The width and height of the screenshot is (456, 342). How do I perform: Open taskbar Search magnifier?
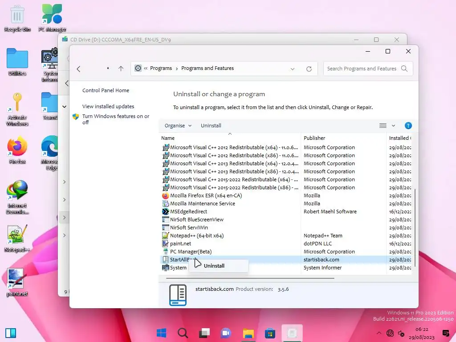tap(183, 333)
